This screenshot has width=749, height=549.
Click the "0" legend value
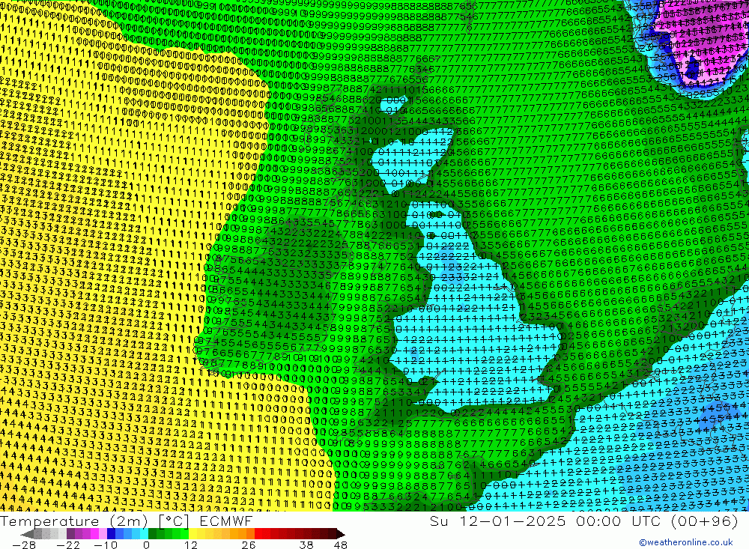146,545
